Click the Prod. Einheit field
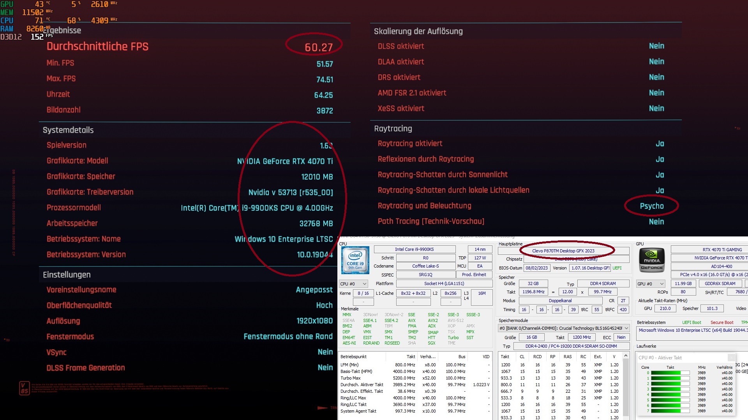The width and height of the screenshot is (748, 420). click(x=474, y=275)
